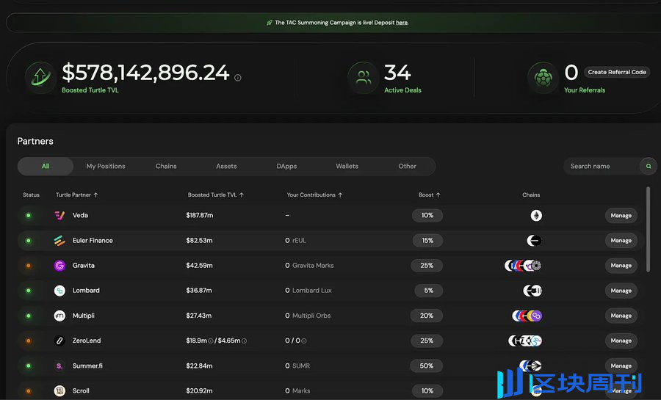This screenshot has height=400, width=661.
Task: Click the Ethereum chain icon in Veda row
Action: [x=536, y=216]
